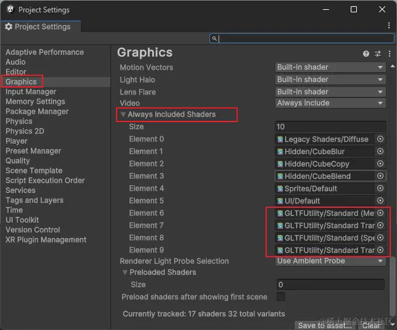Open the Motion Vectors shader dropdown

pyautogui.click(x=330, y=67)
